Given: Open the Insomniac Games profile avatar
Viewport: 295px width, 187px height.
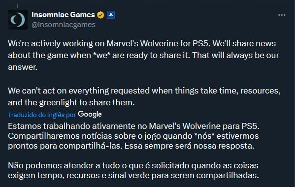Looking at the screenshot, I should [18, 20].
